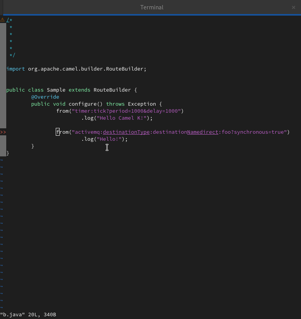Viewport: 301px width, 319px height.
Task: Click the foo?synchronous=true part of URI
Action: coord(253,132)
